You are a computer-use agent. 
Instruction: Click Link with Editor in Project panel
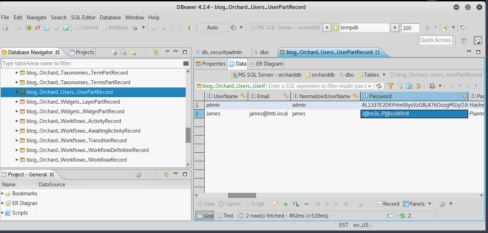pyautogui.click(x=166, y=175)
